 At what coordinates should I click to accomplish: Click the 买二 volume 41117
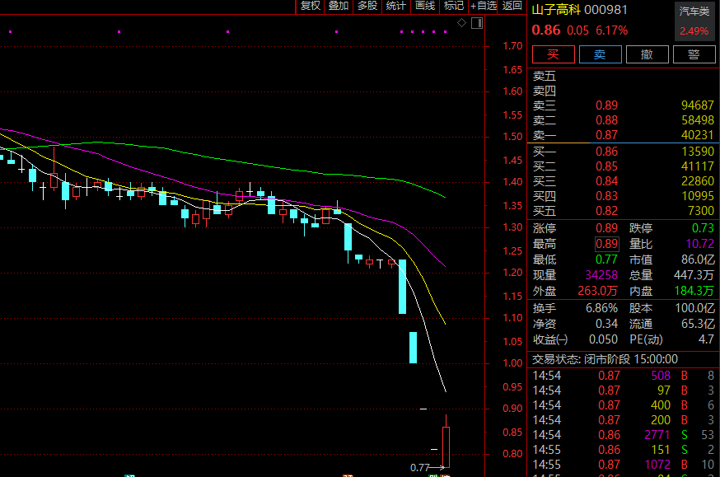click(698, 166)
